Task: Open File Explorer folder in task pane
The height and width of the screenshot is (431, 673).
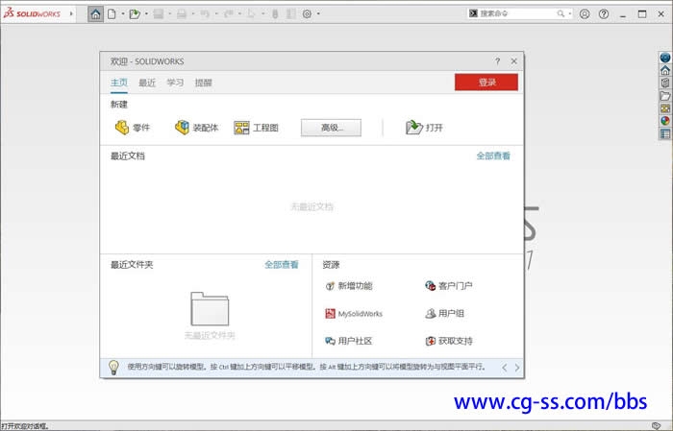Action: (x=665, y=96)
